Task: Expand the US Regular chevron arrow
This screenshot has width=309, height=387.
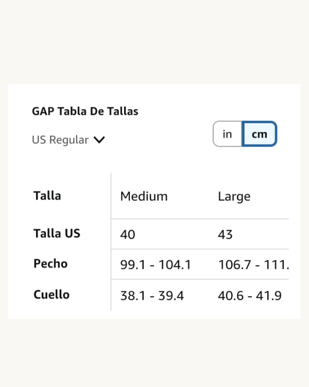Action: (x=99, y=140)
